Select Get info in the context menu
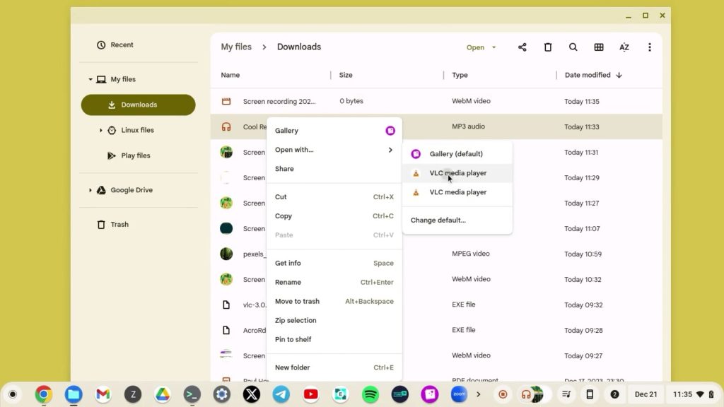This screenshot has height=407, width=724. (x=334, y=263)
